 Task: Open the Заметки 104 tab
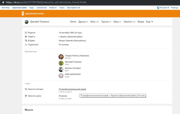coord(129,22)
